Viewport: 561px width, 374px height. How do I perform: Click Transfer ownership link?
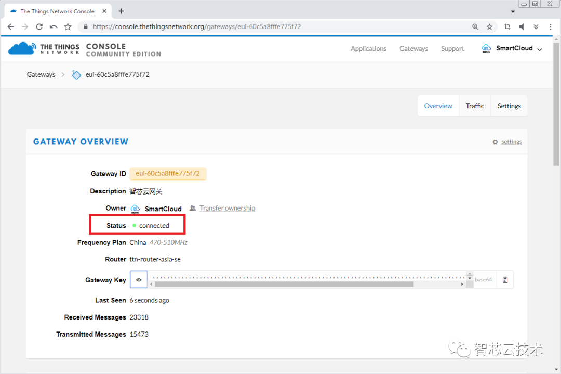pos(228,208)
